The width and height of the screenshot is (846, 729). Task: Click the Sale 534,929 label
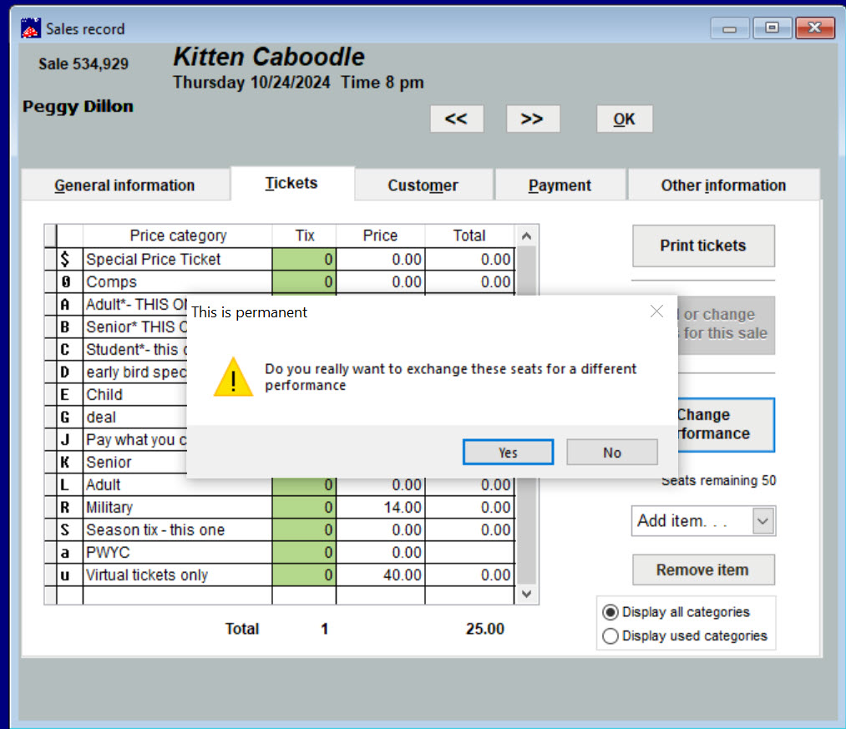[x=84, y=63]
